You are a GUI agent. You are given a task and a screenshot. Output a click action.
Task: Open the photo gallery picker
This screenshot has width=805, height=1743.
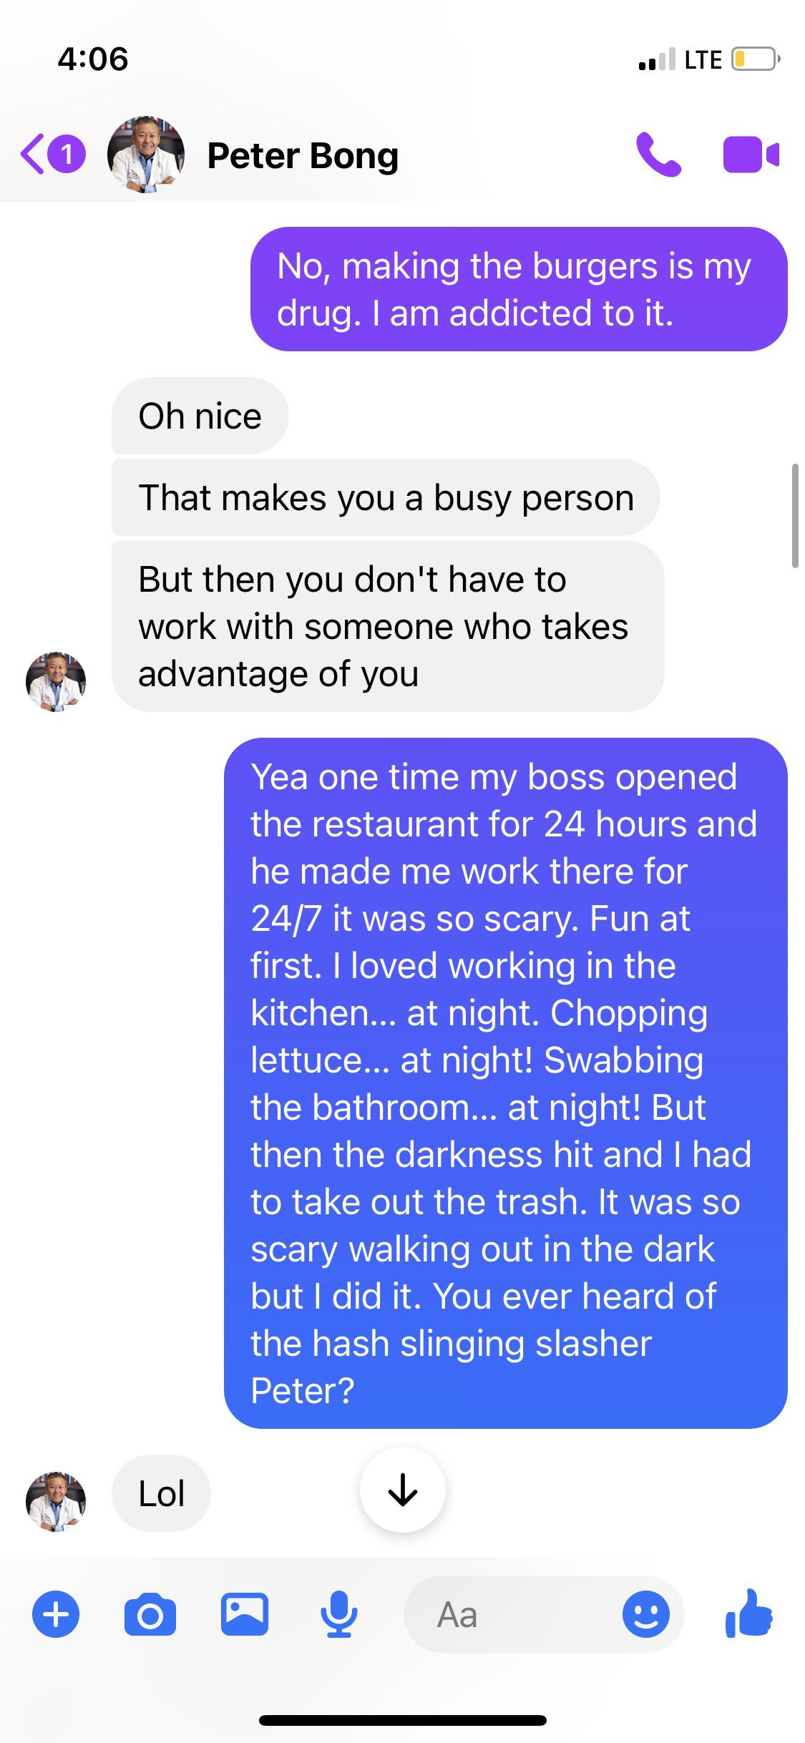click(x=244, y=1615)
